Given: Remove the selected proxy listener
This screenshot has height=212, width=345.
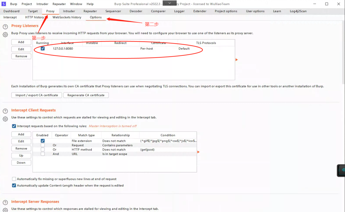Looking at the screenshot, I should [21, 56].
